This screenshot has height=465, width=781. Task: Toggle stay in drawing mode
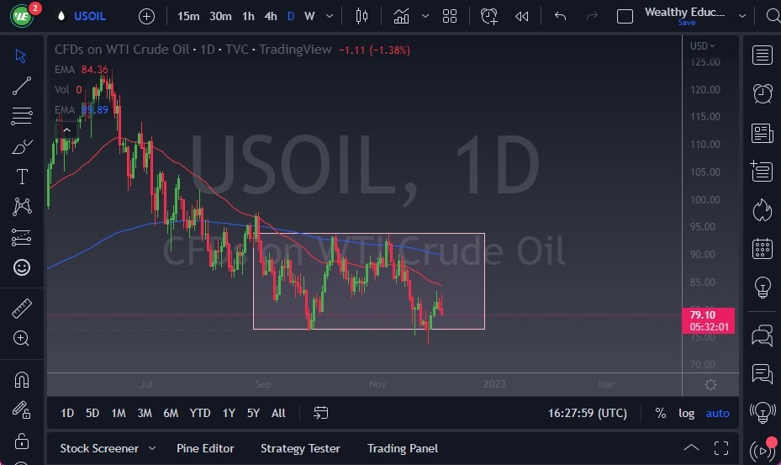(21, 410)
